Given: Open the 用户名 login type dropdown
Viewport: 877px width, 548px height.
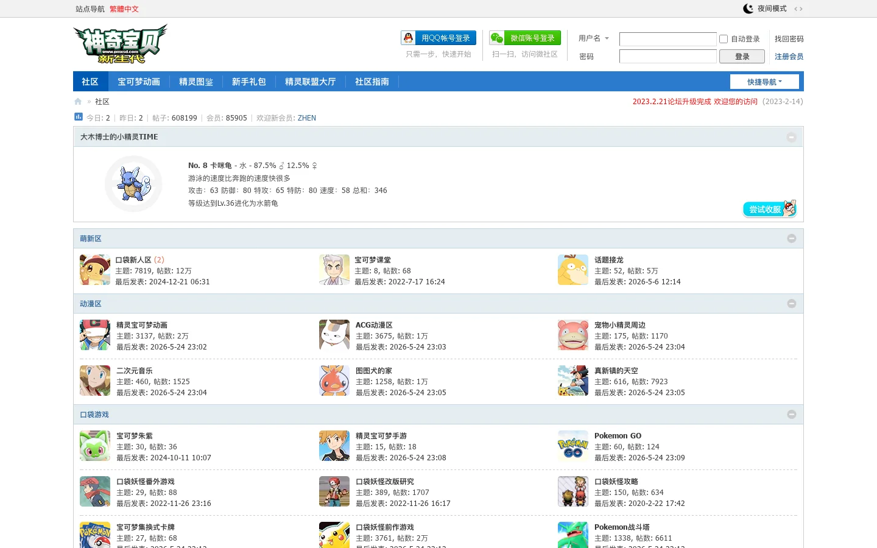Looking at the screenshot, I should point(594,38).
